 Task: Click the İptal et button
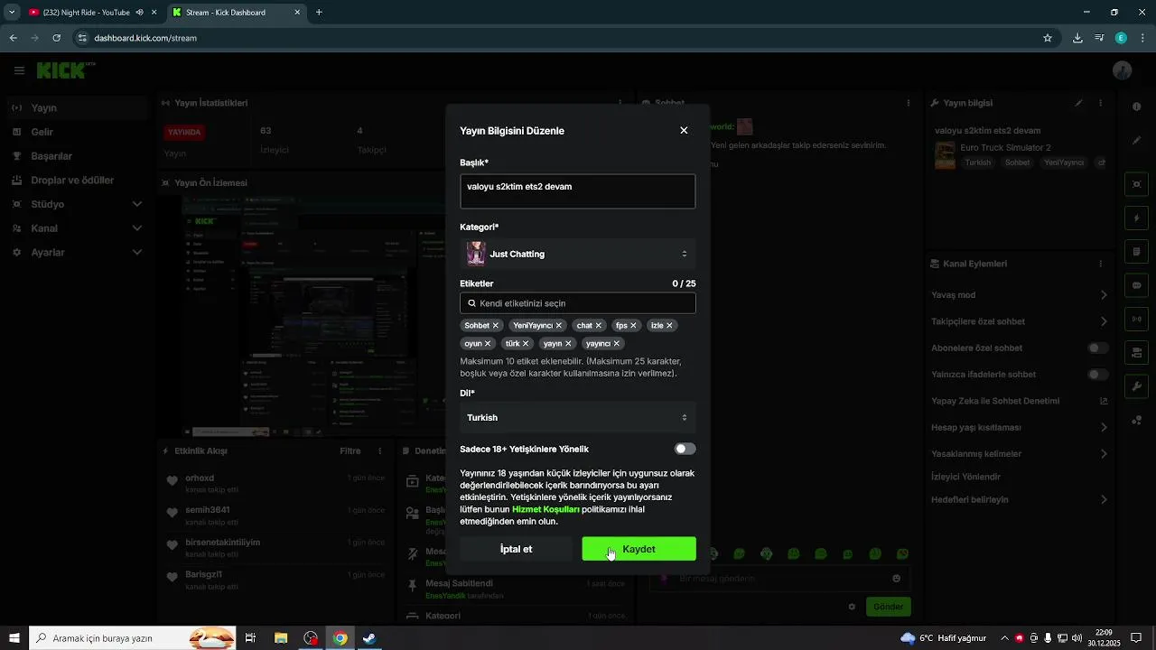point(516,549)
